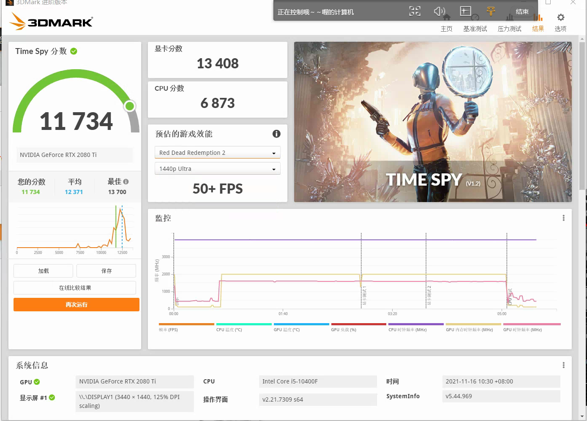End remote session with 结束 button
The width and height of the screenshot is (587, 421).
pos(522,11)
